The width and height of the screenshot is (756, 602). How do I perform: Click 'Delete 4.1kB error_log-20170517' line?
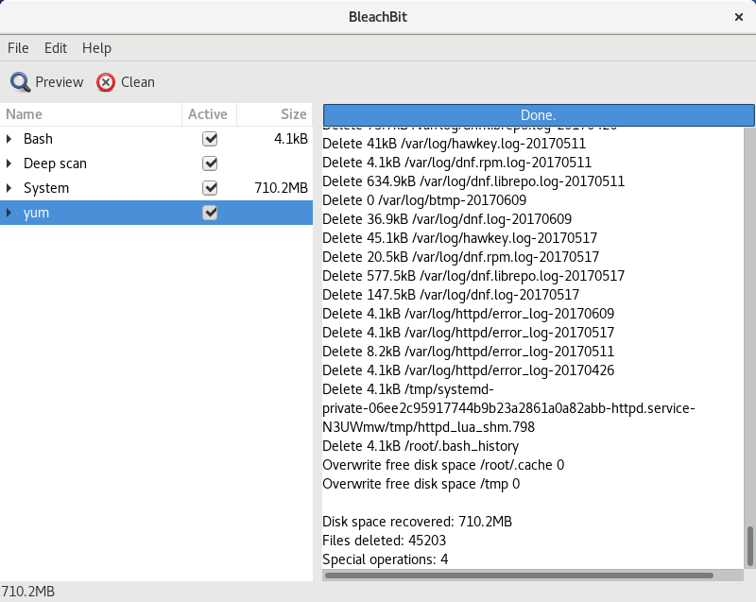(x=468, y=333)
